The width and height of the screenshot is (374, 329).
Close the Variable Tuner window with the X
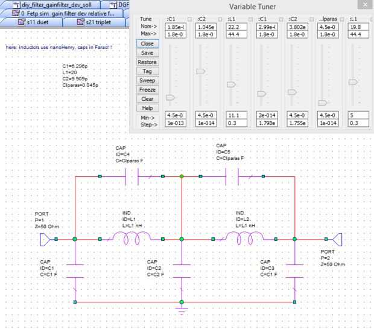(365, 5)
